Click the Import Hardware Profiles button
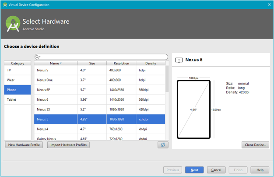This screenshot has width=274, height=177. 68,145
